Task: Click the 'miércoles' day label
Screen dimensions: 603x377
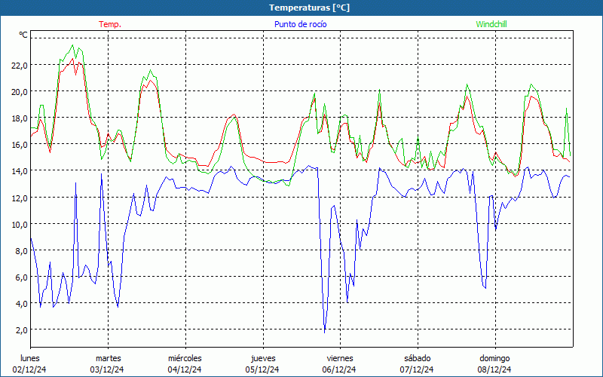Action: click(185, 358)
